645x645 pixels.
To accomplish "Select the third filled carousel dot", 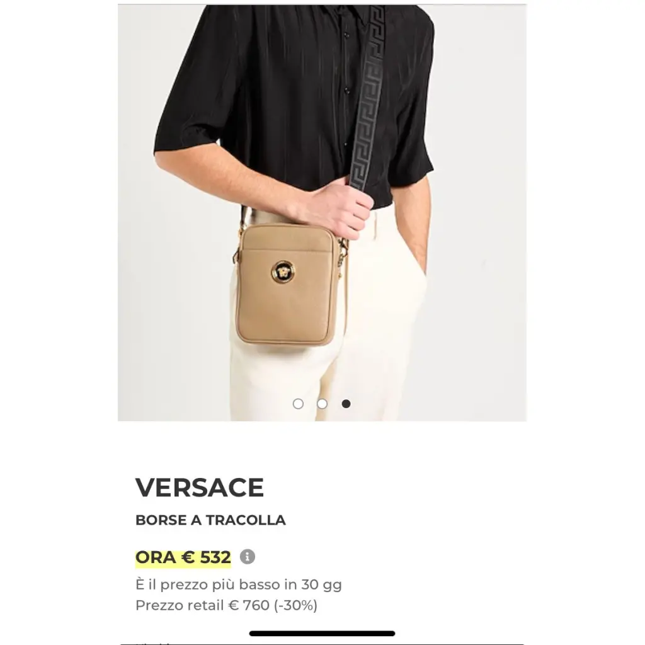I will [x=346, y=404].
